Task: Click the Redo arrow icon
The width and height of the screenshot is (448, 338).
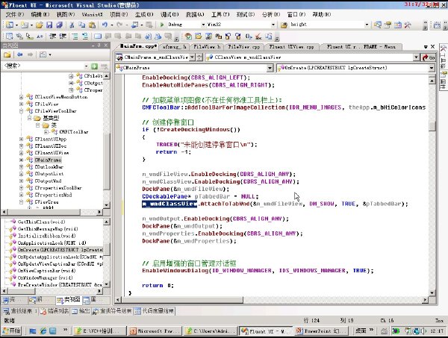Action: coord(119,25)
